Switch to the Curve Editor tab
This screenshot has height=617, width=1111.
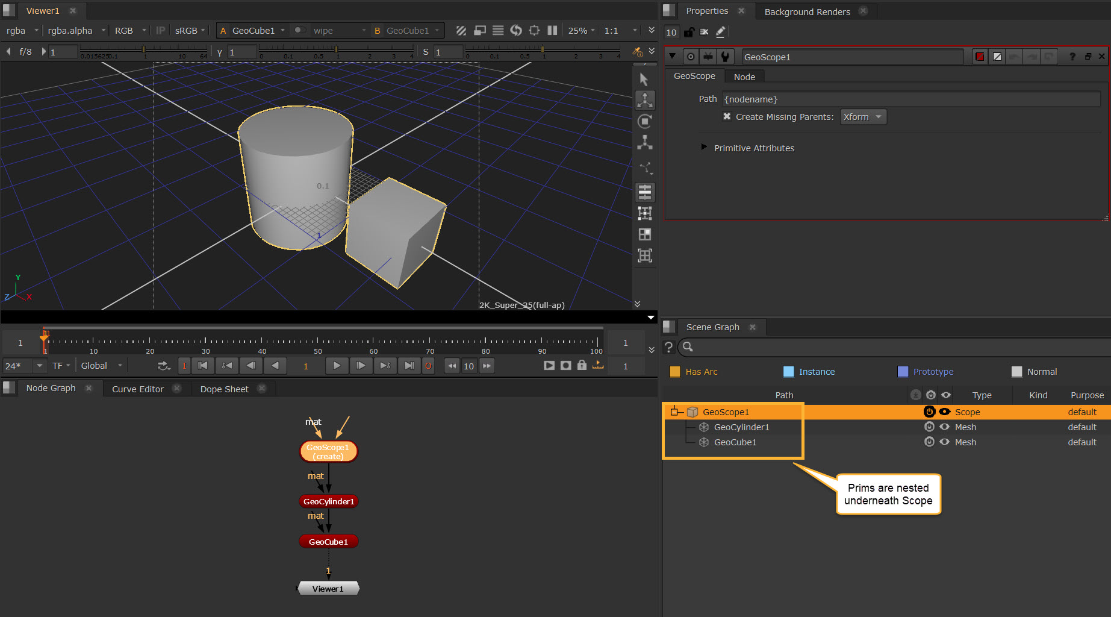pyautogui.click(x=137, y=389)
